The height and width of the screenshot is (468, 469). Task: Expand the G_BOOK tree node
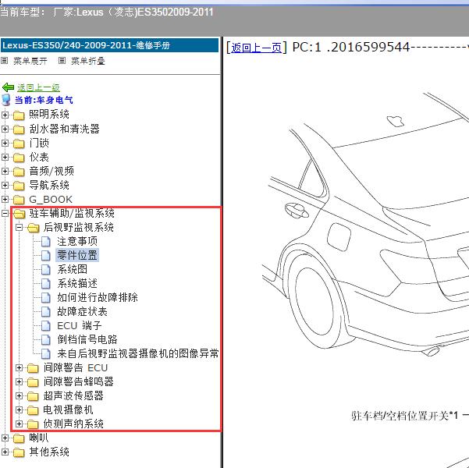[5, 199]
